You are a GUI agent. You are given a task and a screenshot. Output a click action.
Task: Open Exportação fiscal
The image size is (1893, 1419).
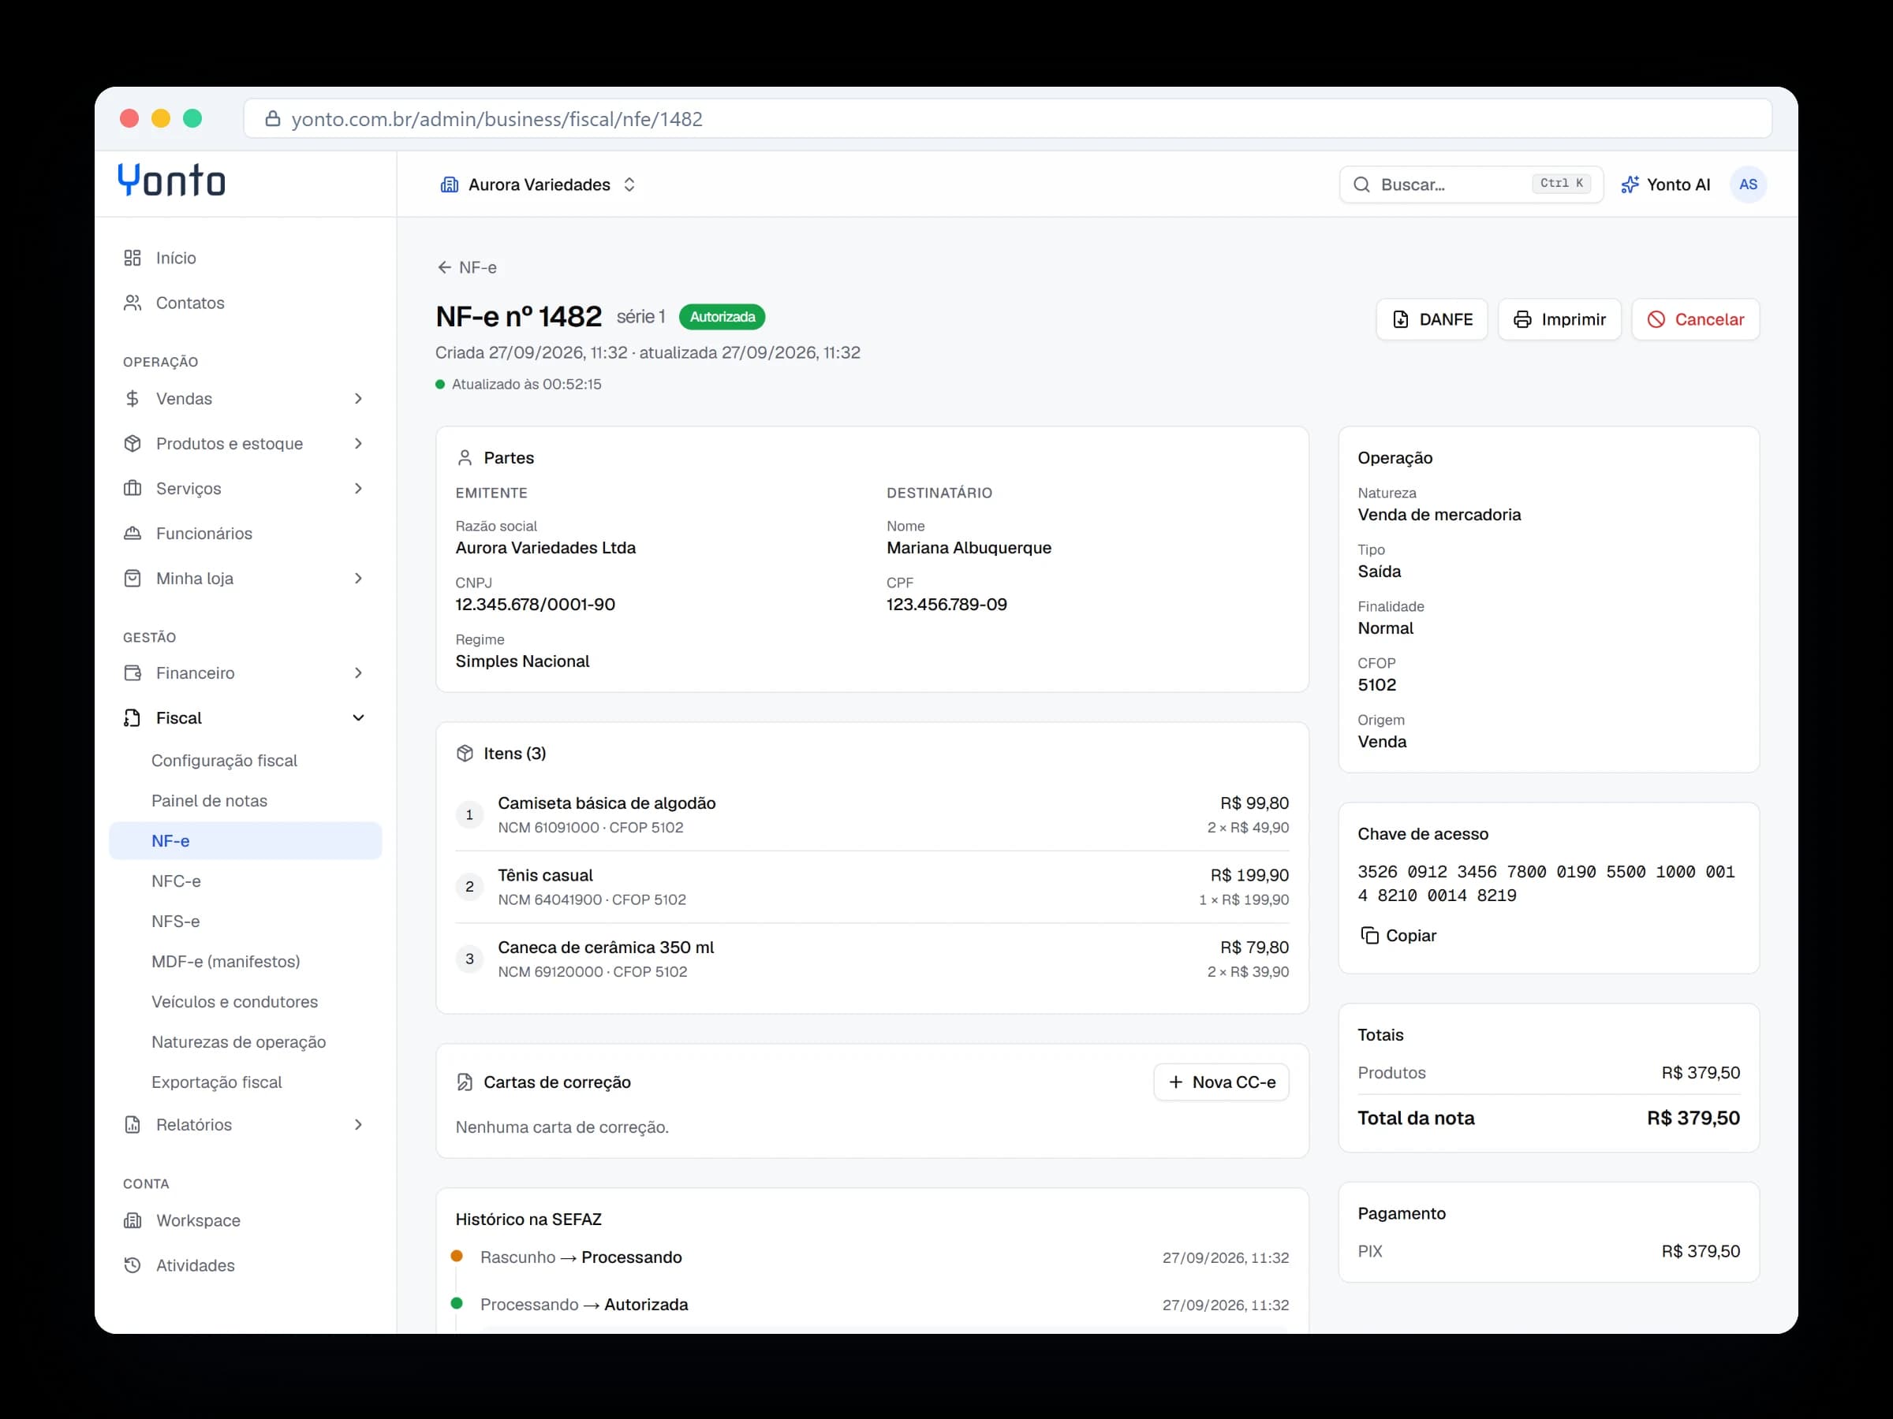217,1082
